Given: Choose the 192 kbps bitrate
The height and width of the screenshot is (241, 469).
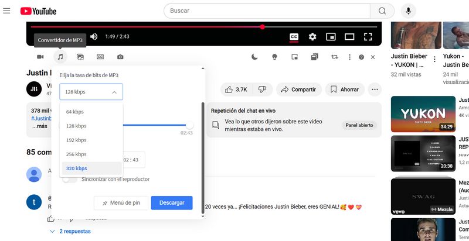Looking at the screenshot, I should 91,140.
